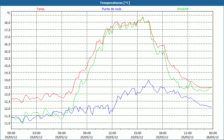Click the green Windchill peak near 15:30
The image size is (224, 140).
point(143,17)
